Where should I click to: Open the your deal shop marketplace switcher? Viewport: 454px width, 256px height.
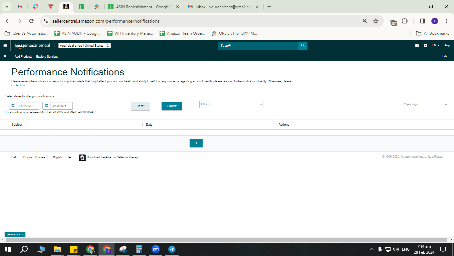[84, 46]
